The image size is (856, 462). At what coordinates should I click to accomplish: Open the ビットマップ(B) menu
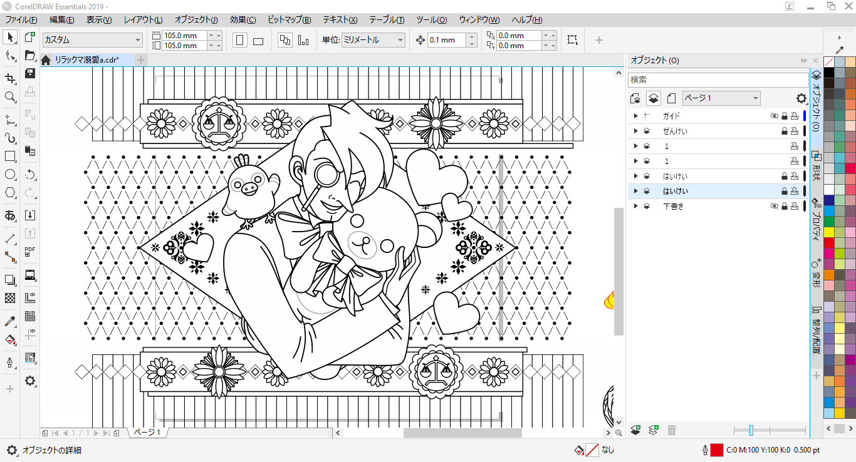click(290, 20)
